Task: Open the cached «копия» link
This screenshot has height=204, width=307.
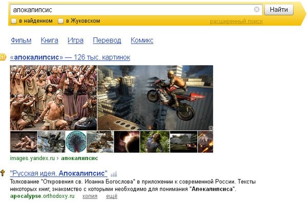Action: click(90, 196)
